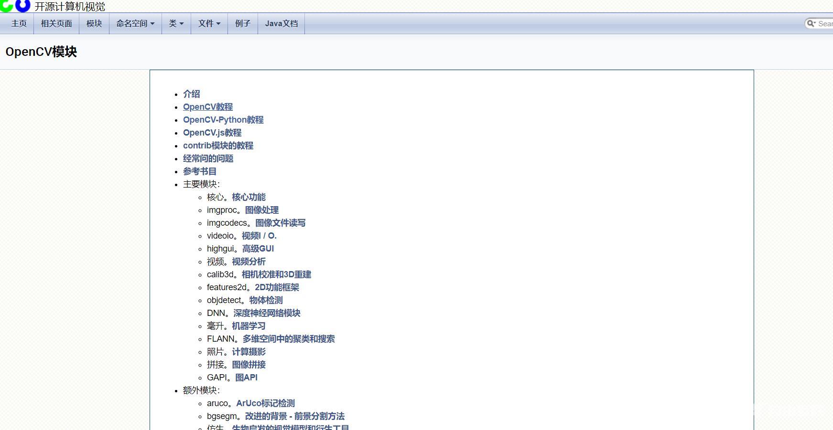Expand the 文件 dropdown menu
Screen dimensions: 833x430
(209, 23)
